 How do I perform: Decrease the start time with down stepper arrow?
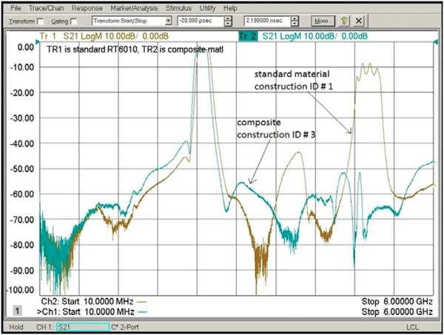pos(228,24)
